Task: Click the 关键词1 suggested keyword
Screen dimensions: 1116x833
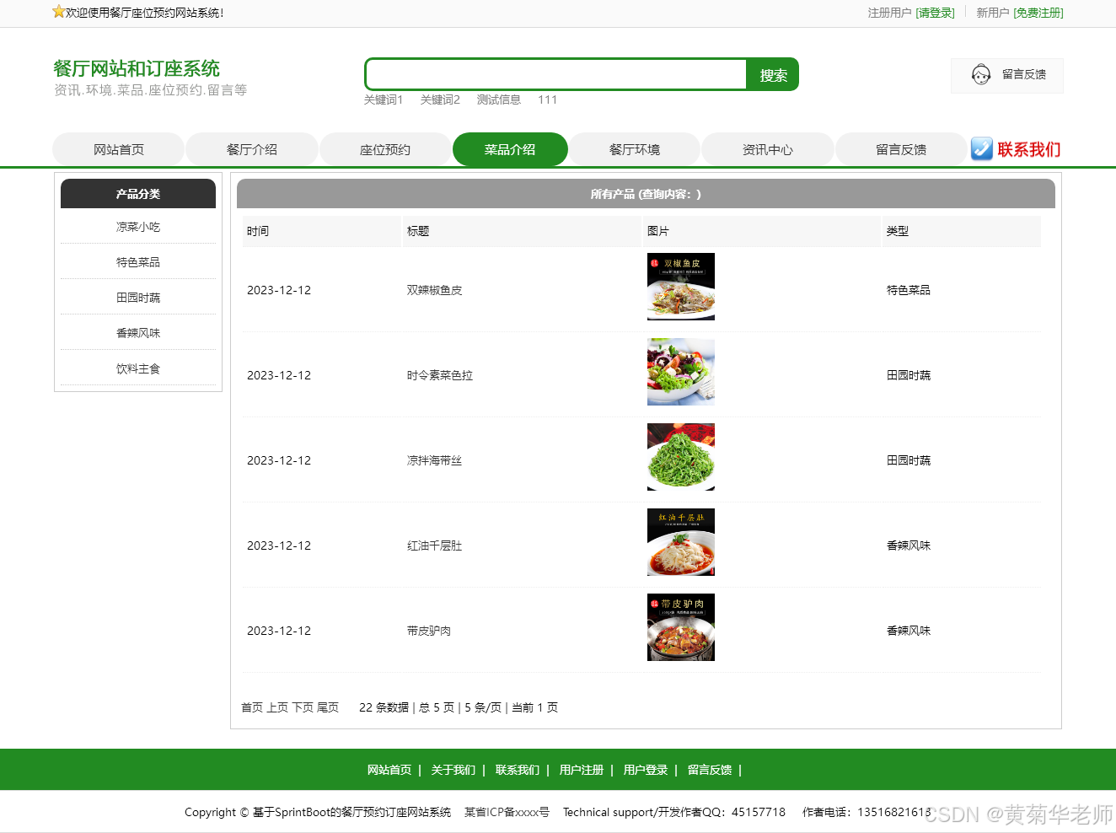Action: pos(384,99)
